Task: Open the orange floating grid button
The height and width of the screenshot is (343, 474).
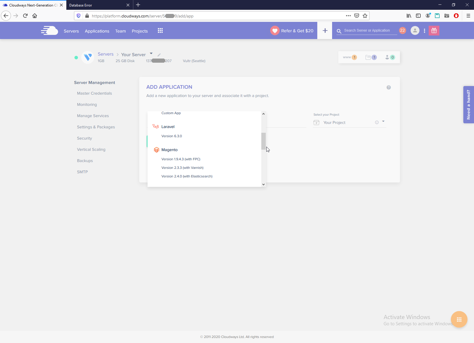Action: pos(459,319)
